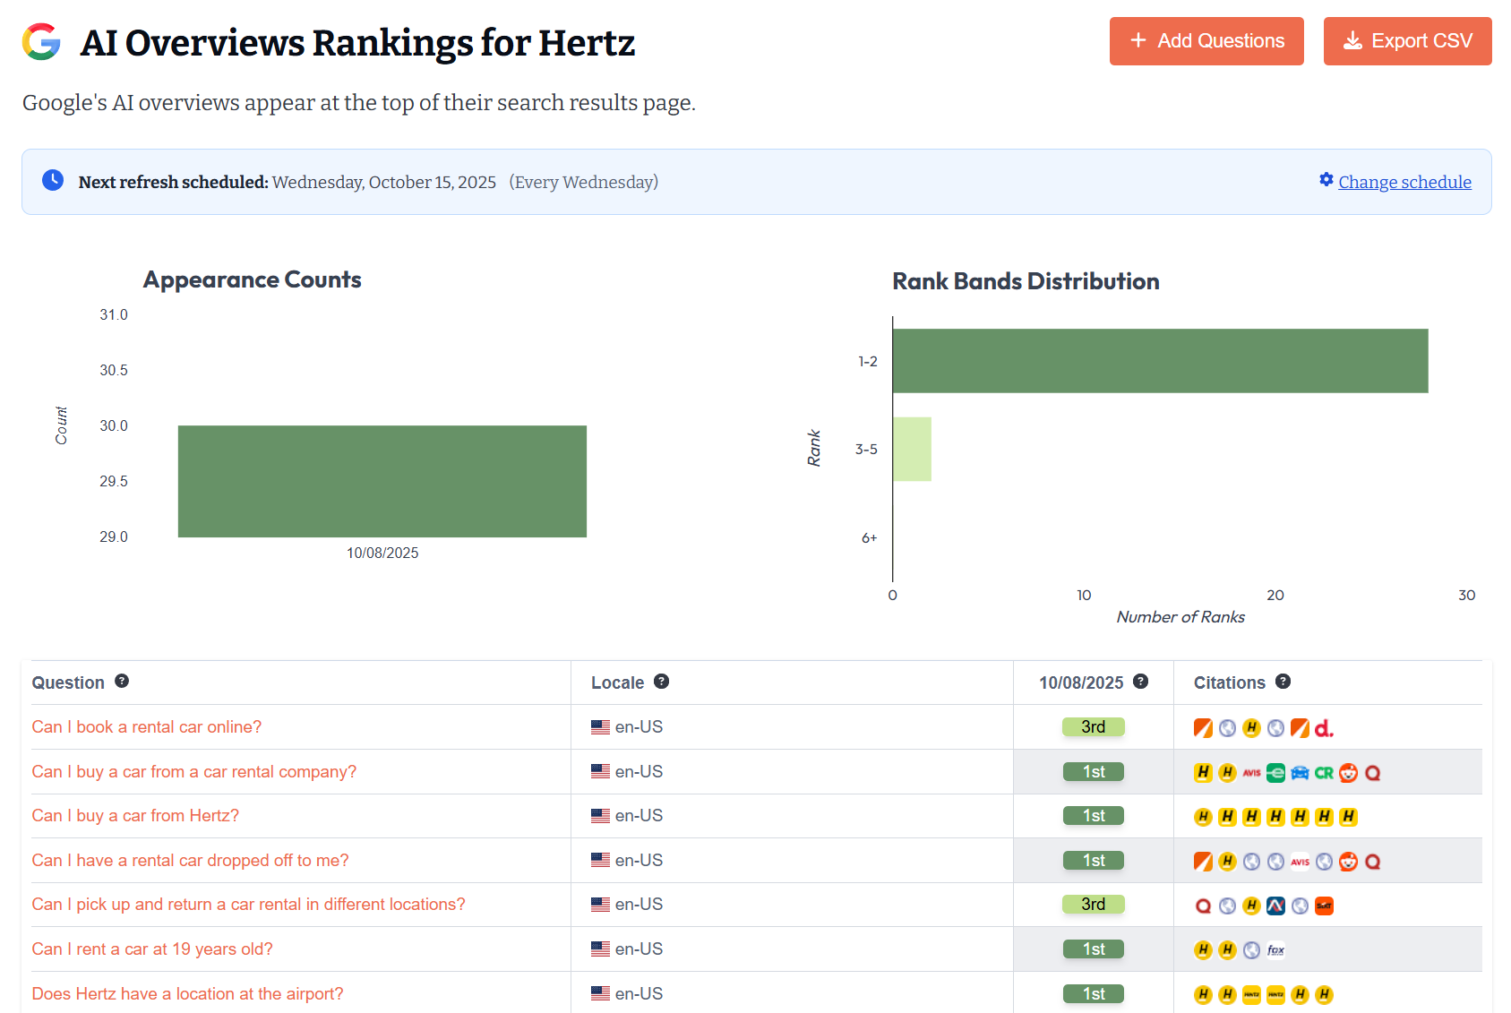Viewport: 1511px width, 1013px height.
Task: Click the blue car citation icon
Action: 1300,773
